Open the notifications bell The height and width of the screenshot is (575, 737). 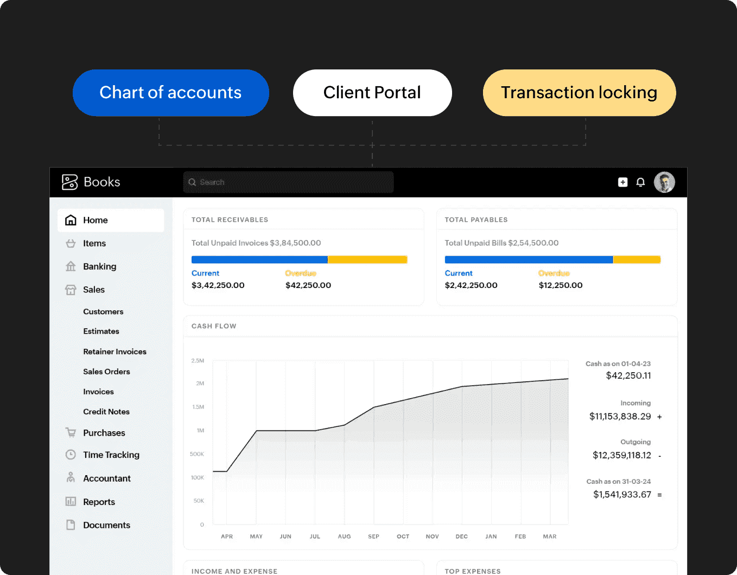point(640,182)
